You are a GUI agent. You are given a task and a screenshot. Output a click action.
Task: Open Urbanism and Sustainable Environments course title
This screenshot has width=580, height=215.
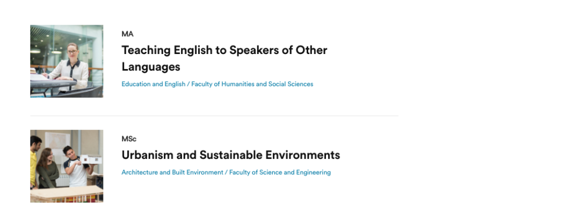click(230, 155)
